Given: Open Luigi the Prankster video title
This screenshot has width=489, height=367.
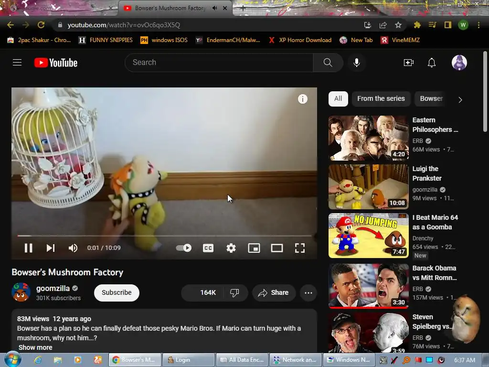Looking at the screenshot, I should 427,173.
